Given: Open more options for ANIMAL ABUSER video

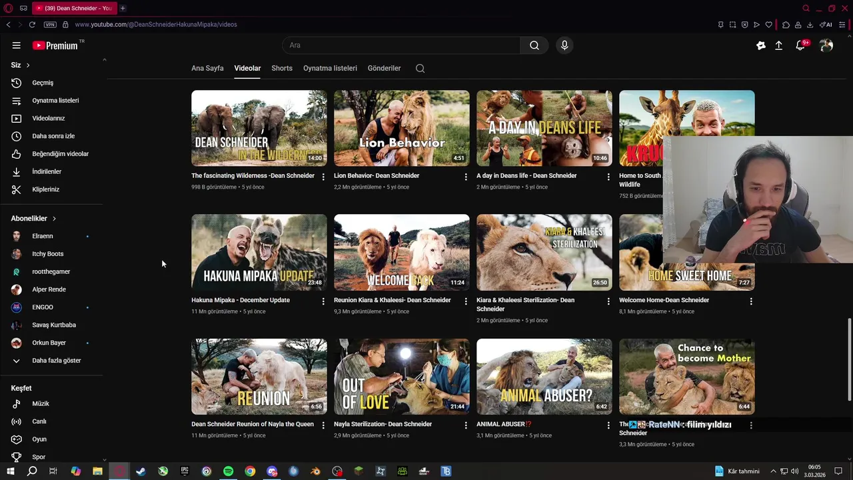Looking at the screenshot, I should tap(608, 425).
